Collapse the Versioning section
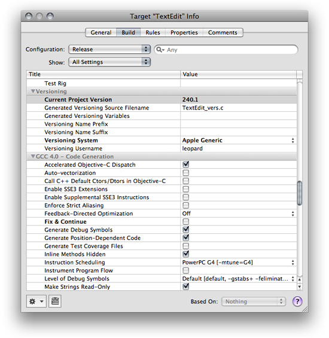 click(33, 92)
